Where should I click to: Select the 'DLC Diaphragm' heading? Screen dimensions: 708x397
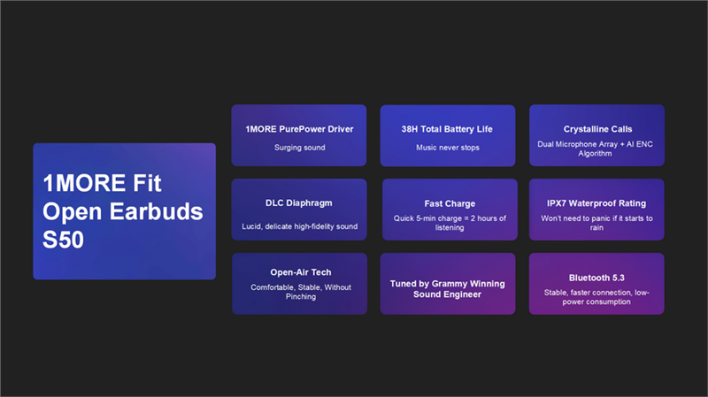click(299, 203)
